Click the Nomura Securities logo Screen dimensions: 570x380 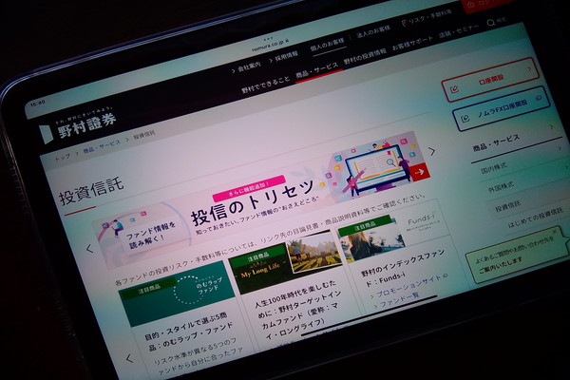[79, 127]
